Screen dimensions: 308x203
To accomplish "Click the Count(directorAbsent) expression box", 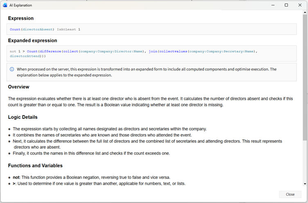I will pyautogui.click(x=152, y=29).
